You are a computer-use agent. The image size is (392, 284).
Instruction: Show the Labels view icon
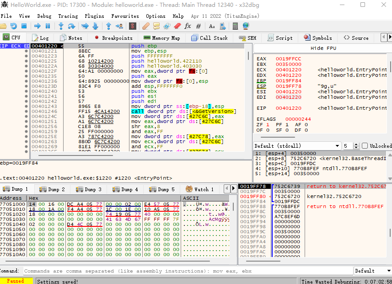tap(167, 26)
